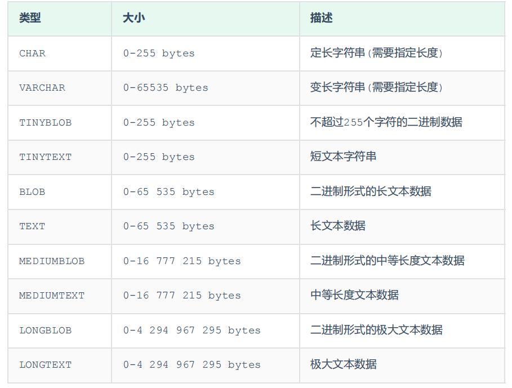Click the 类型 column header
This screenshot has width=512, height=388.
point(30,18)
